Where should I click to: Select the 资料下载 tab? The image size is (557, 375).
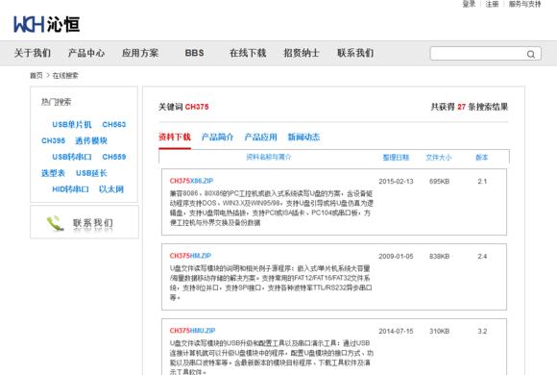[175, 137]
